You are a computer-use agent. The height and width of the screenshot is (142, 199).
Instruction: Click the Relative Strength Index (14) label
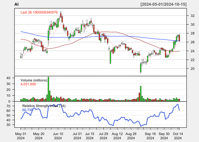(x=43, y=106)
